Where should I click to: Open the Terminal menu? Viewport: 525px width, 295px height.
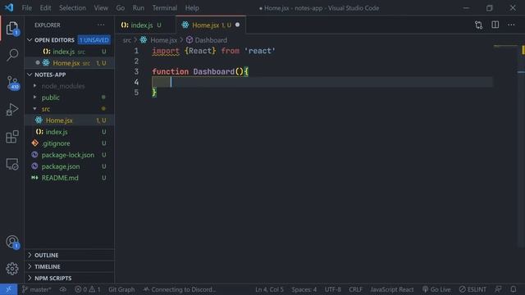coord(164,7)
